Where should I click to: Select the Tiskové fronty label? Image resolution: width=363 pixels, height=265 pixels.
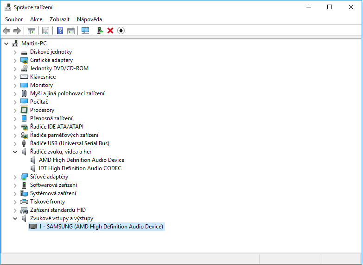(47, 202)
